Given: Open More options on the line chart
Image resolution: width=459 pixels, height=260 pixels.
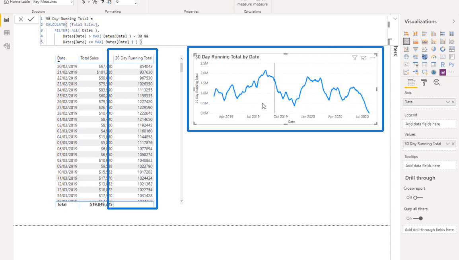Looking at the screenshot, I should pos(373,58).
